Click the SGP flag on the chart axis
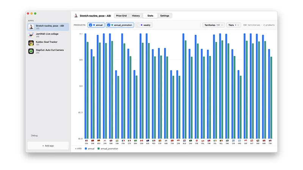This screenshot has height=170, width=303. point(245,141)
